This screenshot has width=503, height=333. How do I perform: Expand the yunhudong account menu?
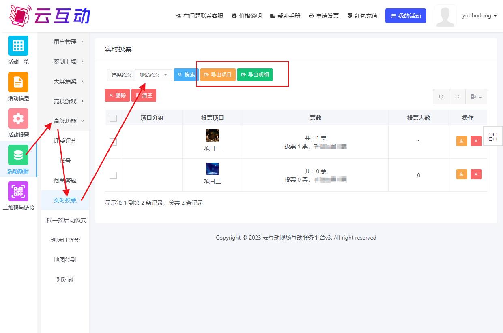(479, 16)
